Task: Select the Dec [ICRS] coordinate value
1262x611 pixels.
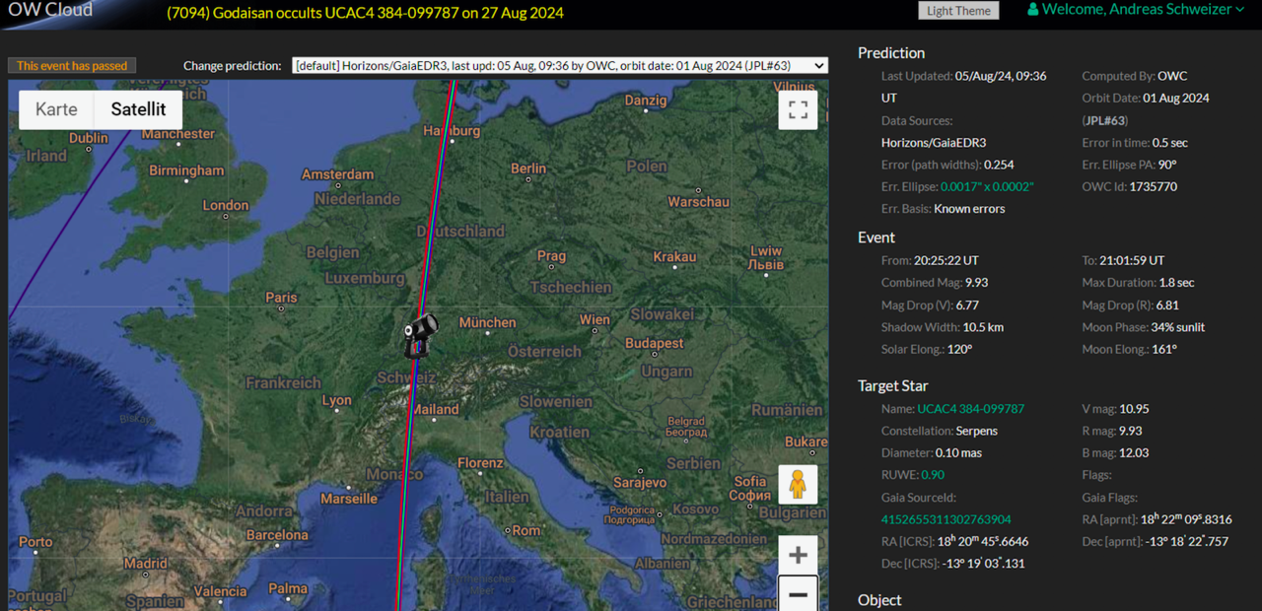Action: coord(985,563)
